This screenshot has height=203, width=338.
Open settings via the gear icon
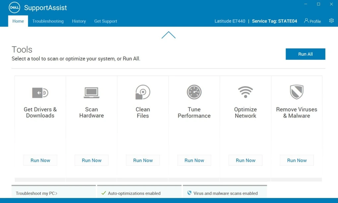[331, 21]
